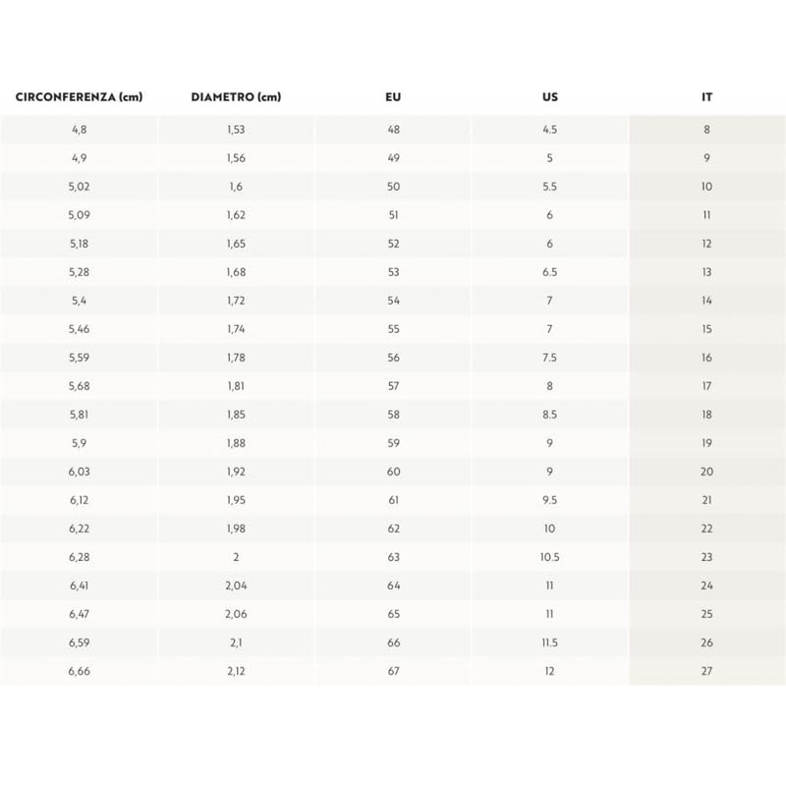
Task: Select diameter value 1,78
Action: pos(236,358)
